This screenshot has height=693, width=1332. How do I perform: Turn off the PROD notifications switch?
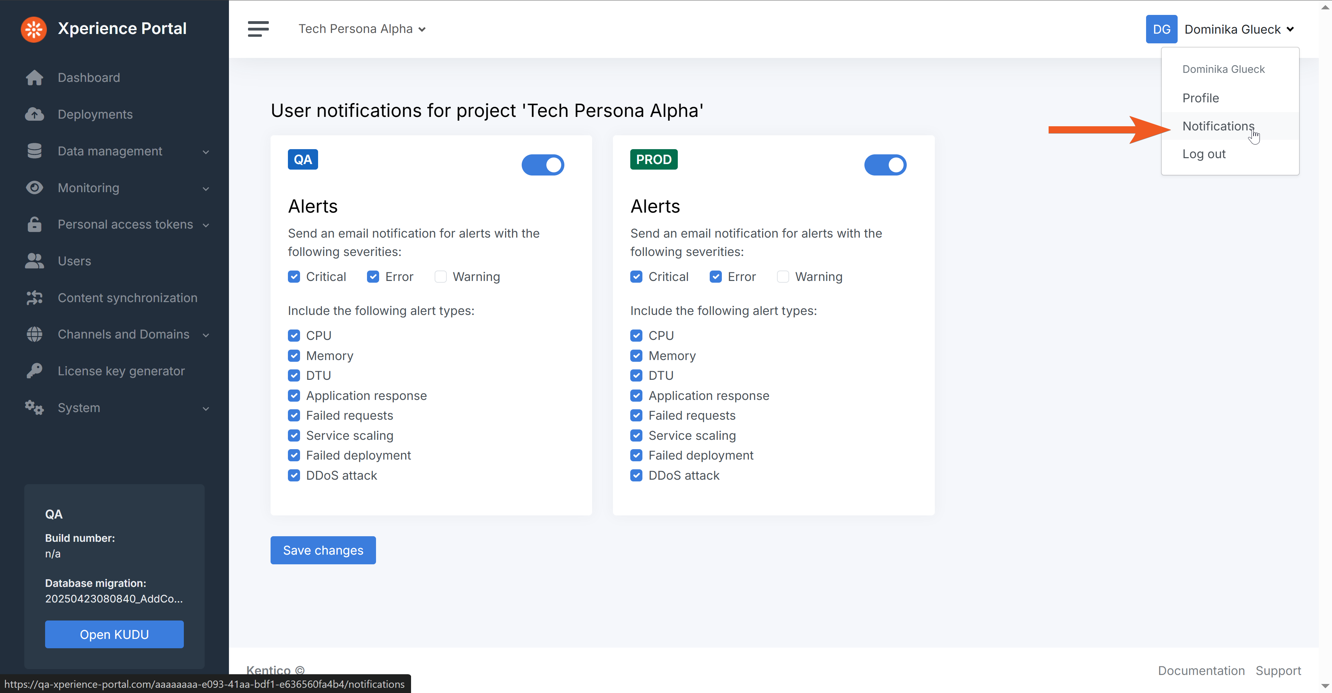[x=885, y=165]
